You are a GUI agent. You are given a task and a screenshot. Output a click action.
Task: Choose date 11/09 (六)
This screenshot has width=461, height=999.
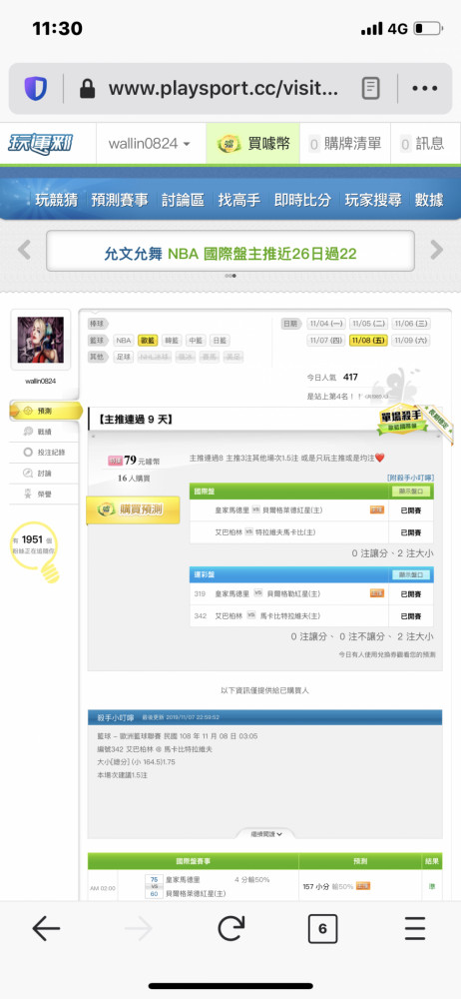coord(411,341)
